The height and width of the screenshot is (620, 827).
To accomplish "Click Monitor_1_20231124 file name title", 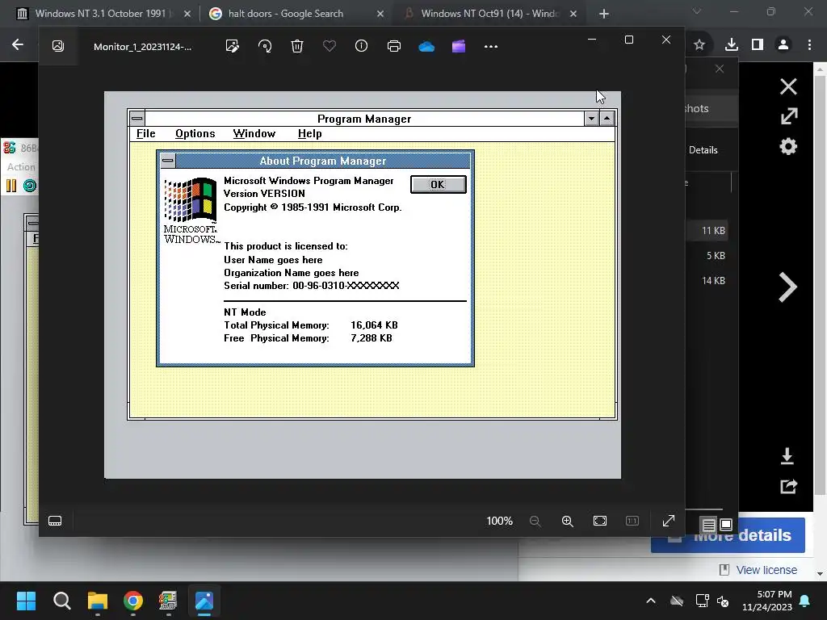I will (142, 47).
